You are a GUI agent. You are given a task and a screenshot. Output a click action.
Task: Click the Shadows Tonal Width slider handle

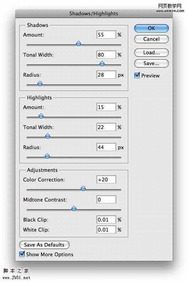[x=102, y=64]
